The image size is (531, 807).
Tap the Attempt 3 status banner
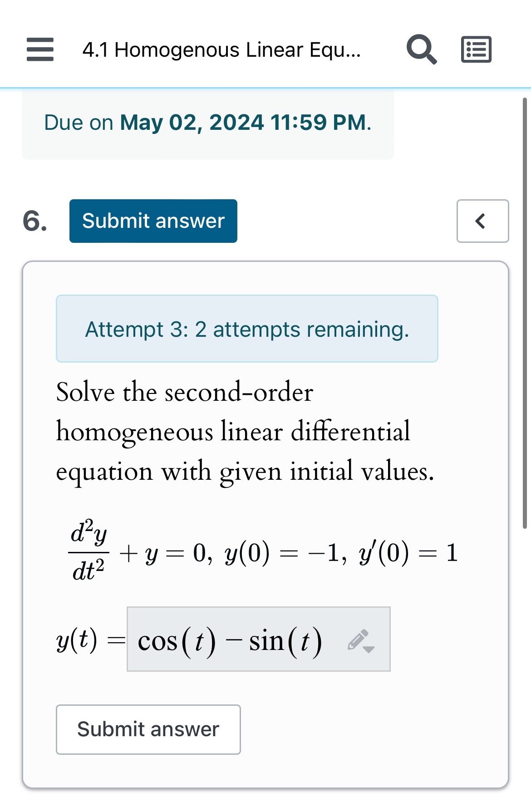247,329
